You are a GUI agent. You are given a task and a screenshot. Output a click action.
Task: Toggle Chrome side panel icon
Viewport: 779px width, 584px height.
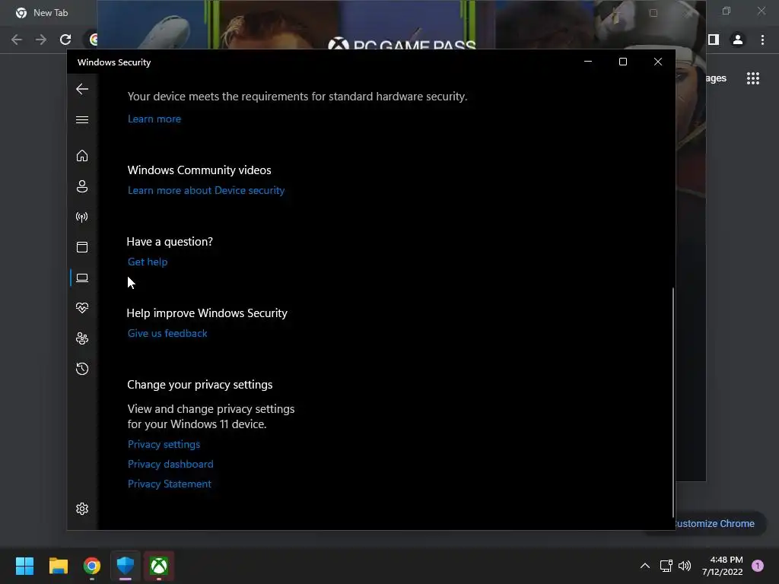click(714, 40)
